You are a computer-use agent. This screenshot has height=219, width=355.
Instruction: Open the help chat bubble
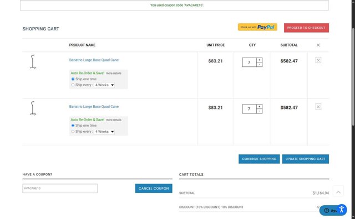click(x=329, y=210)
